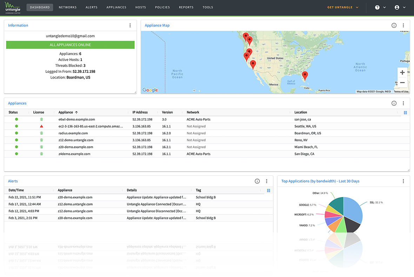Click the info icon on the Alerts panel
Viewport: 414px width, 277px height.
click(x=257, y=181)
